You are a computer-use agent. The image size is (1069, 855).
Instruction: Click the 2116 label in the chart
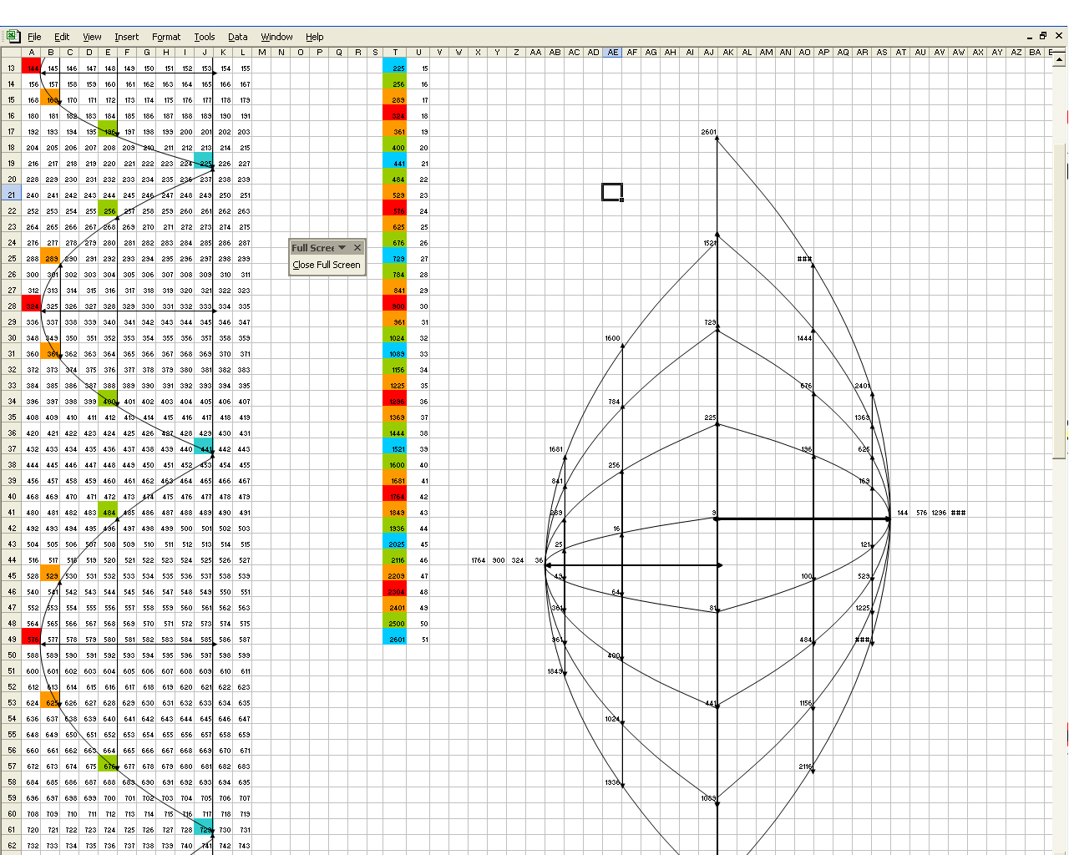click(804, 766)
